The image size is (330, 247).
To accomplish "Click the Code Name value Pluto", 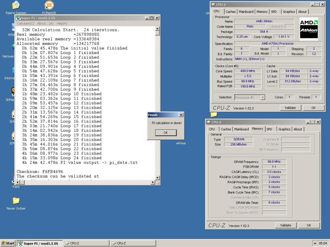I will coord(250,26).
